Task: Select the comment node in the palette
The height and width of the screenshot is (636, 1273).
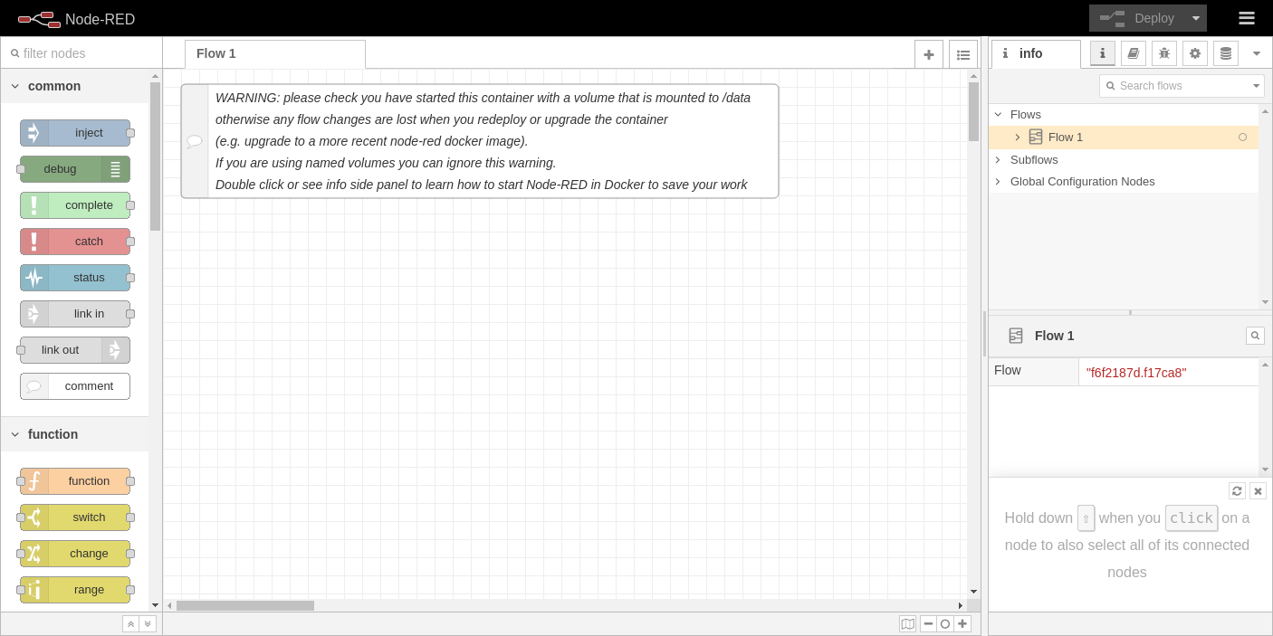Action: 75,386
